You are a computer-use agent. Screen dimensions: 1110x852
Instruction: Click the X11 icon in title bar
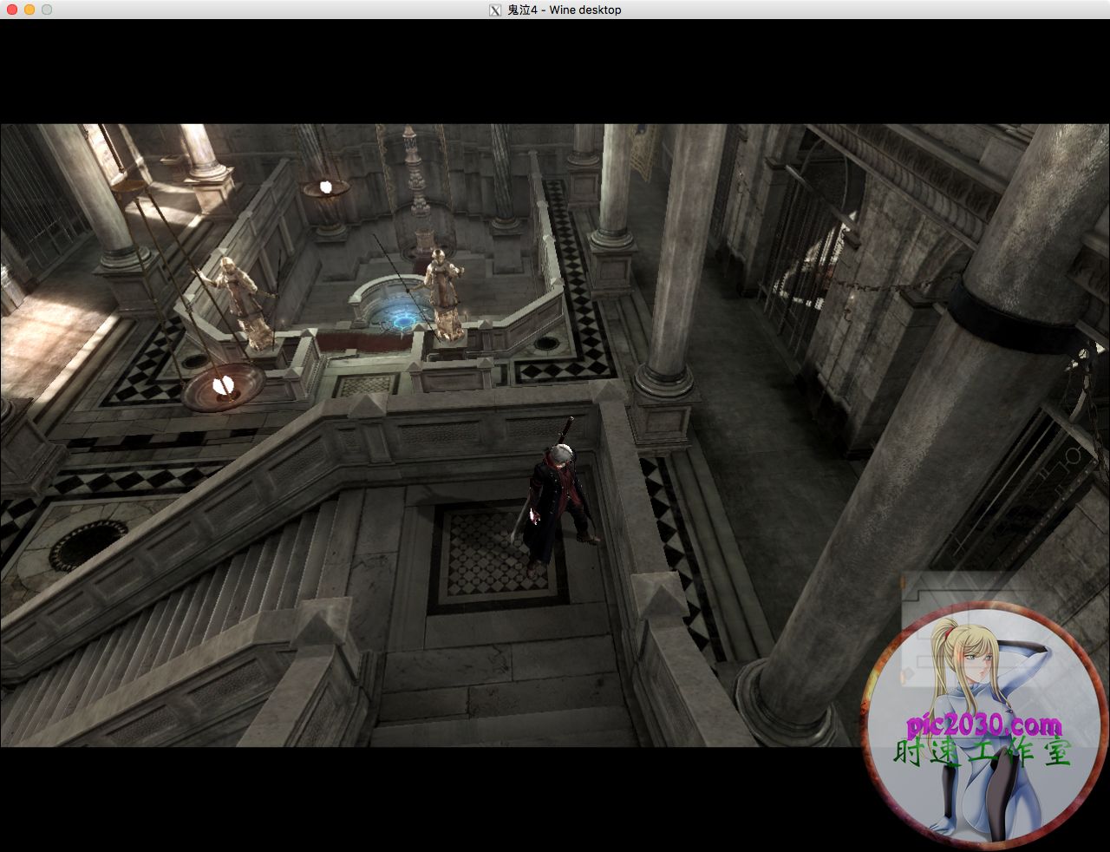coord(495,10)
